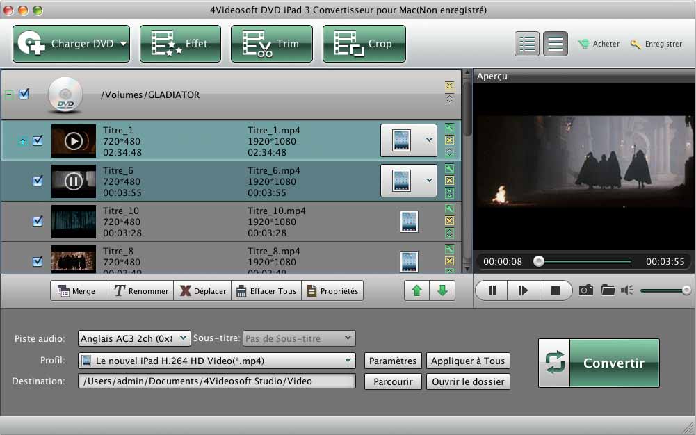
Task: Toggle the GLADIATOR volume checkbox
Action: click(x=24, y=95)
